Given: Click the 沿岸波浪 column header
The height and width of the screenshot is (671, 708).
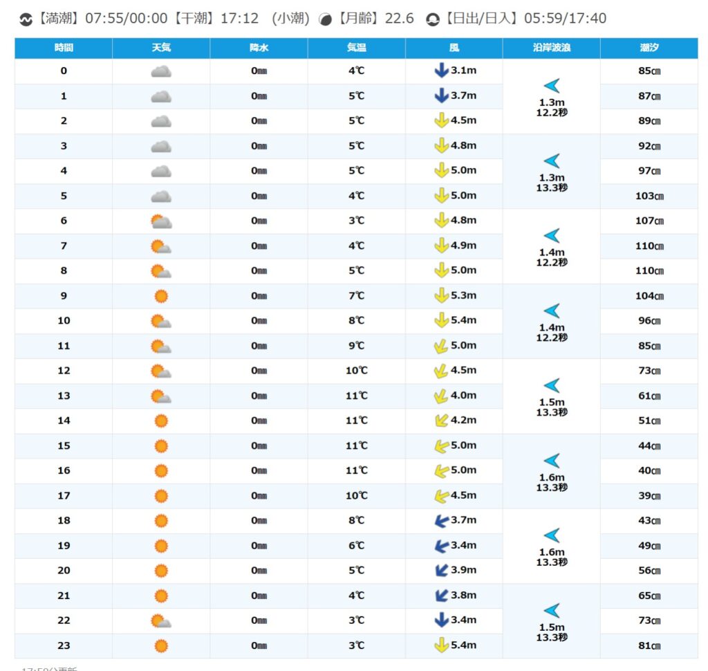Looking at the screenshot, I should pos(551,48).
